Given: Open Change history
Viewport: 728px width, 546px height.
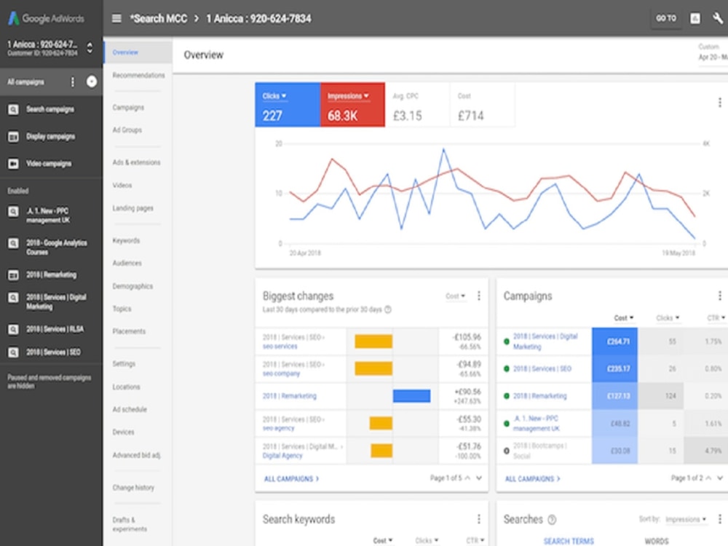Looking at the screenshot, I should pyautogui.click(x=133, y=488).
